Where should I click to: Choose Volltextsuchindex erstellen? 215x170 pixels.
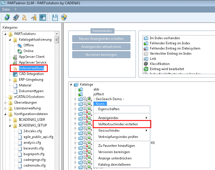pyautogui.click(x=122, y=124)
